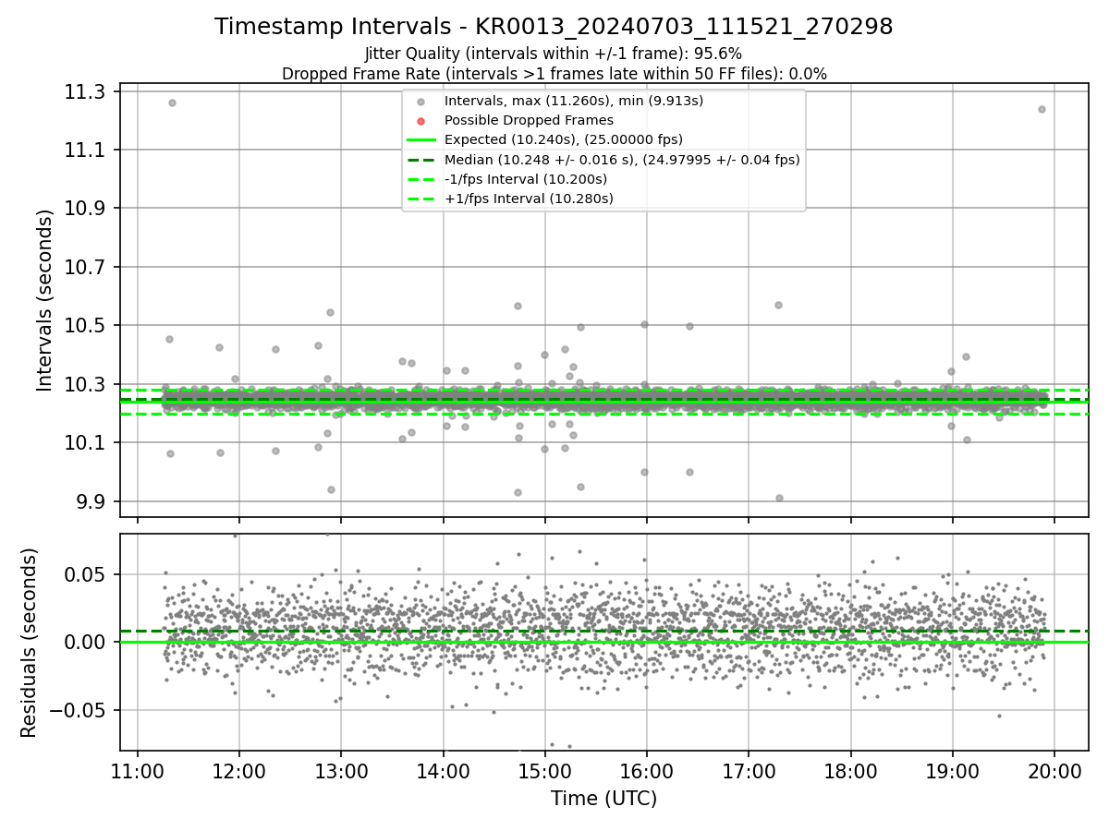Select the plot title 'Timestamp Intervals - KR0013_20240703_111521_270298'
Image resolution: width=1109 pixels, height=831 pixels.
[554, 27]
